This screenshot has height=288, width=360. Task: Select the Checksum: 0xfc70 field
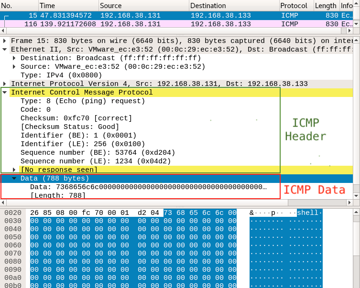pos(76,118)
